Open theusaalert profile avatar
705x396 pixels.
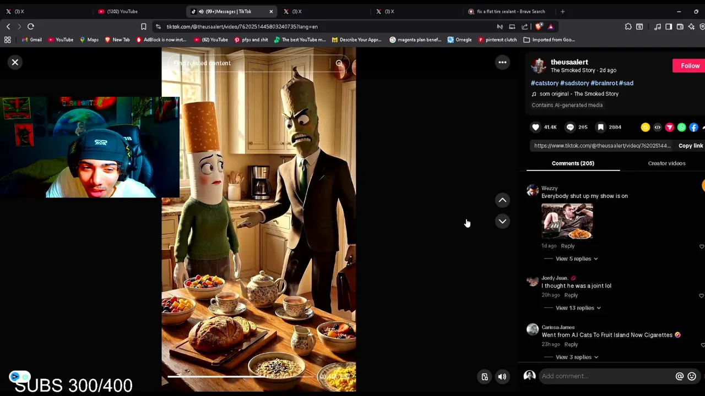[x=538, y=65]
